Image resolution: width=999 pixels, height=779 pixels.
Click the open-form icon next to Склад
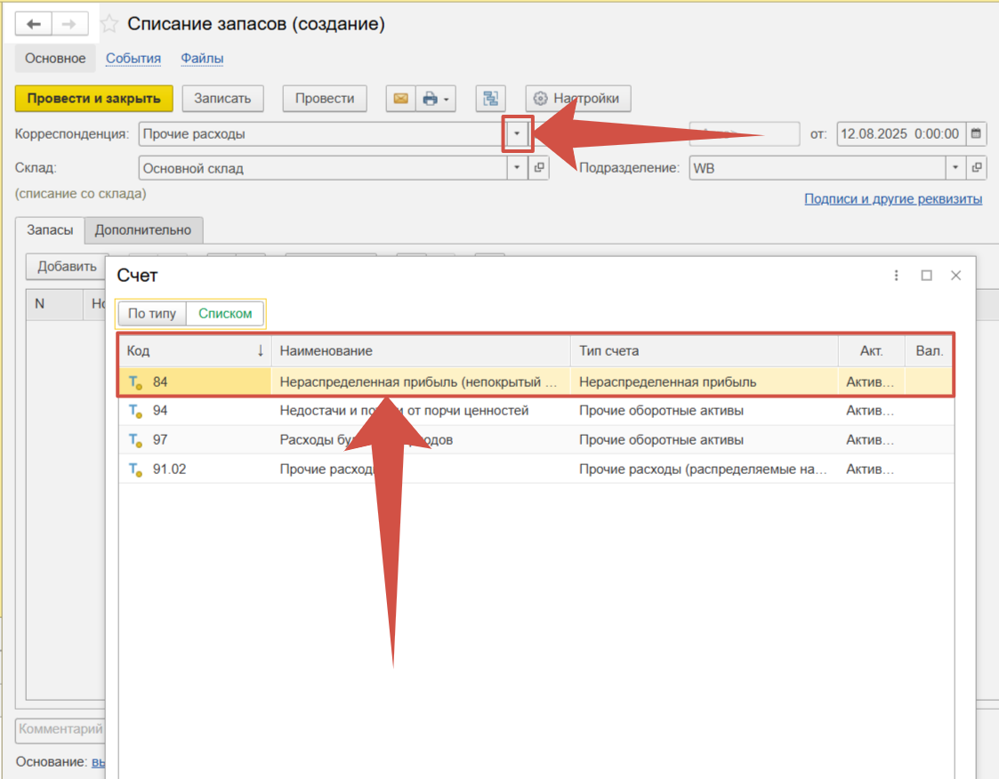(x=539, y=168)
